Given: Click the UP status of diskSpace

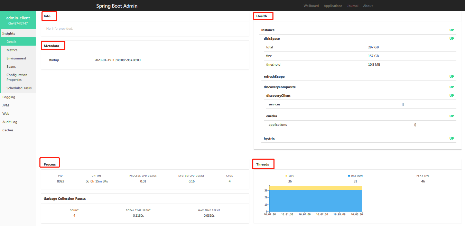Looking at the screenshot, I should pyautogui.click(x=452, y=39).
